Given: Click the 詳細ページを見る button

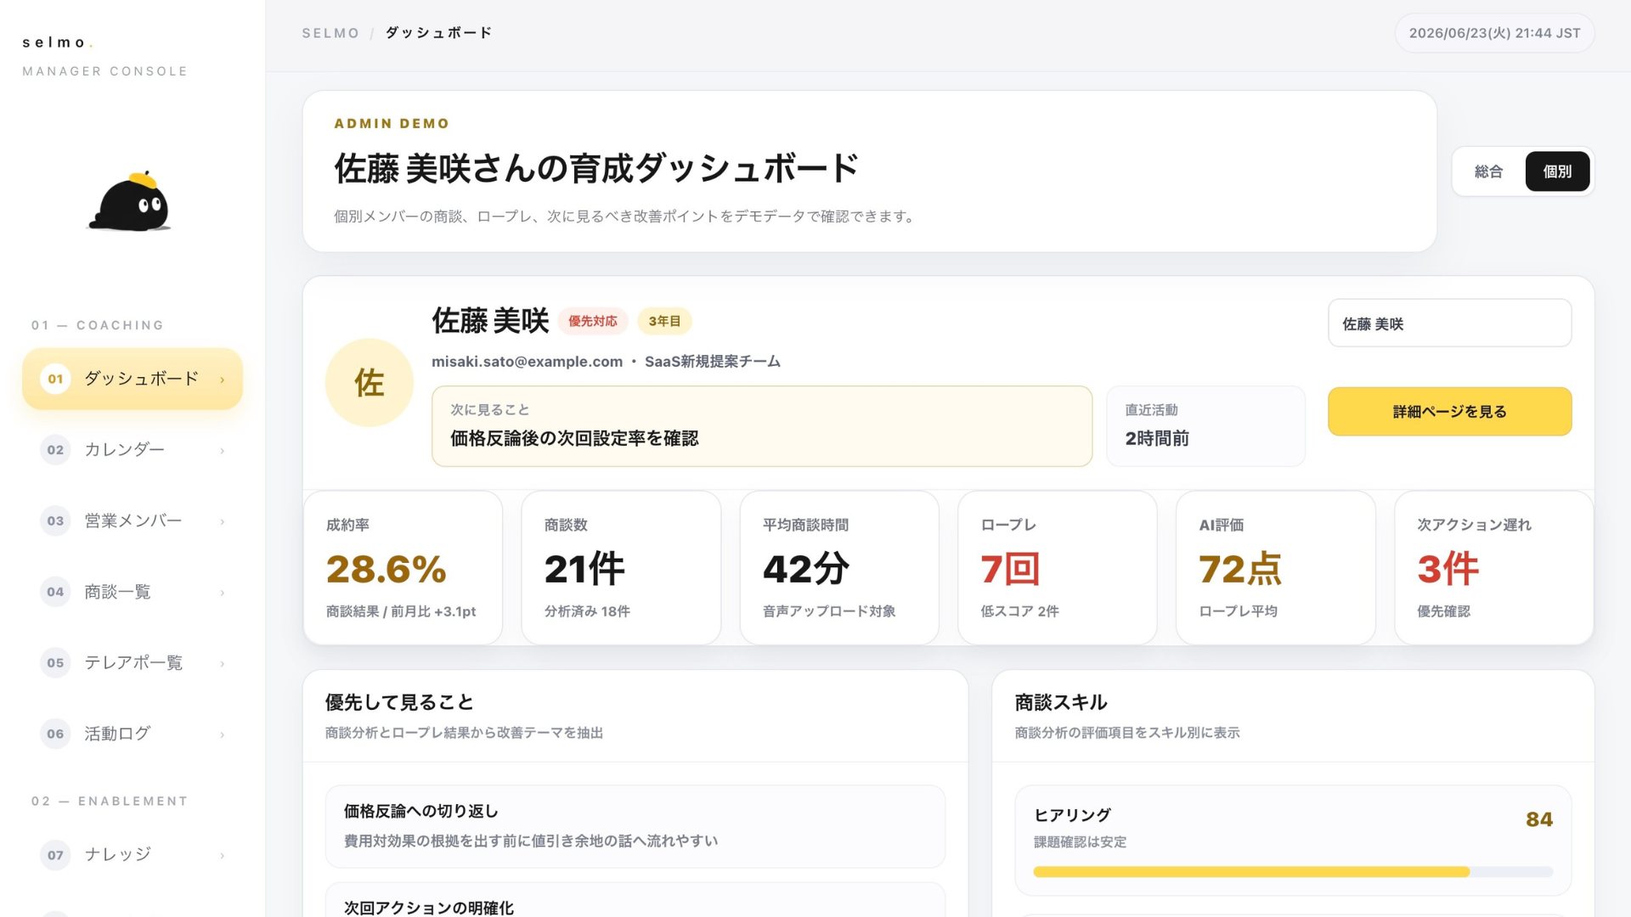Looking at the screenshot, I should [x=1449, y=412].
